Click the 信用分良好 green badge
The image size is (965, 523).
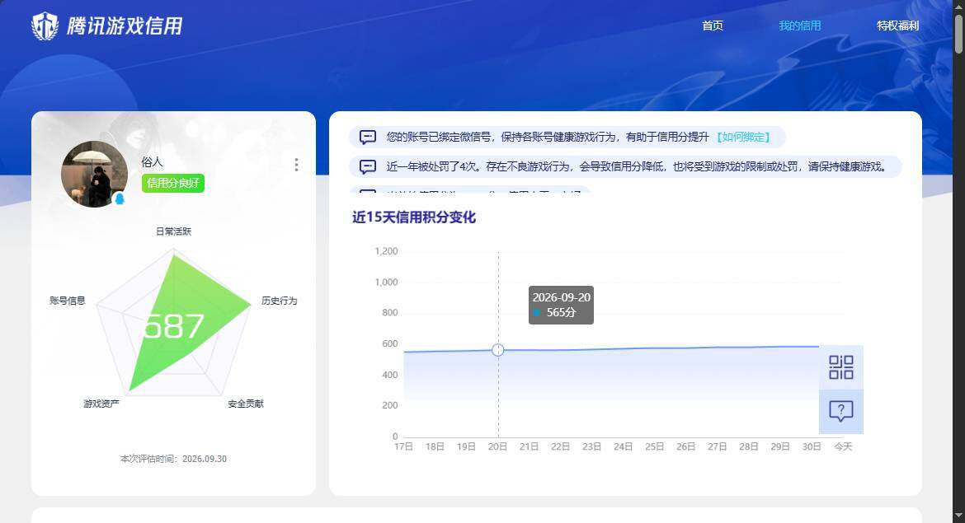point(173,183)
